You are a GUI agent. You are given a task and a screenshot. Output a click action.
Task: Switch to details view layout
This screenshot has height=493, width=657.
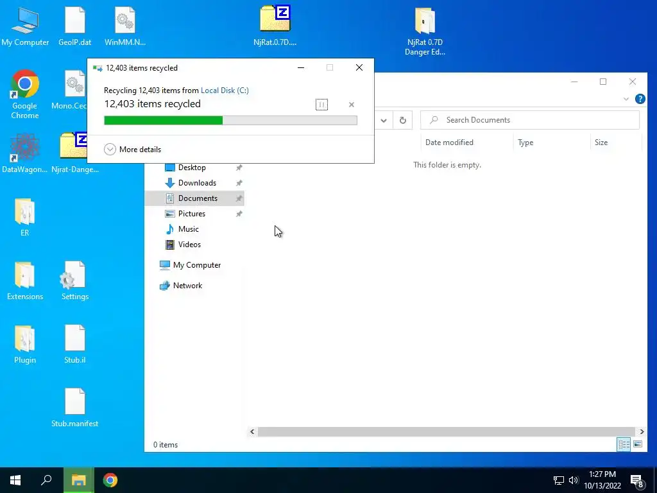point(624,444)
